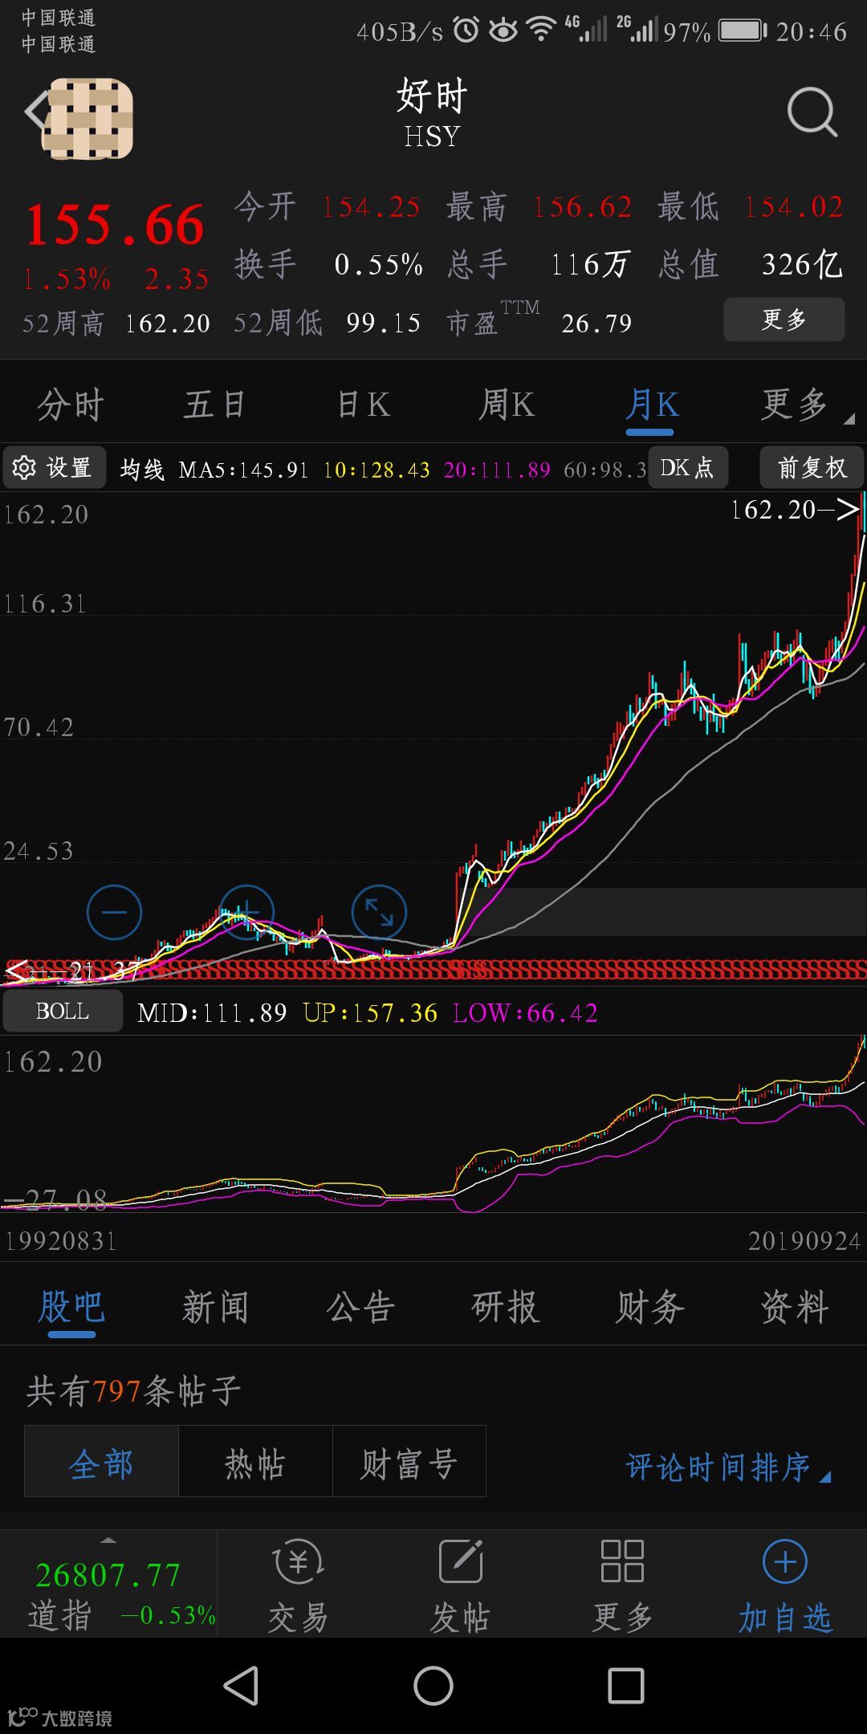Screen dimensions: 867x1734
Task: Tap the UP:157.36 BOLL value
Action: [370, 1013]
